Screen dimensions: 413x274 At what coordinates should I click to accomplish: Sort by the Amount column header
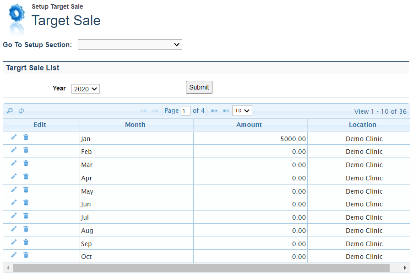[x=249, y=125]
